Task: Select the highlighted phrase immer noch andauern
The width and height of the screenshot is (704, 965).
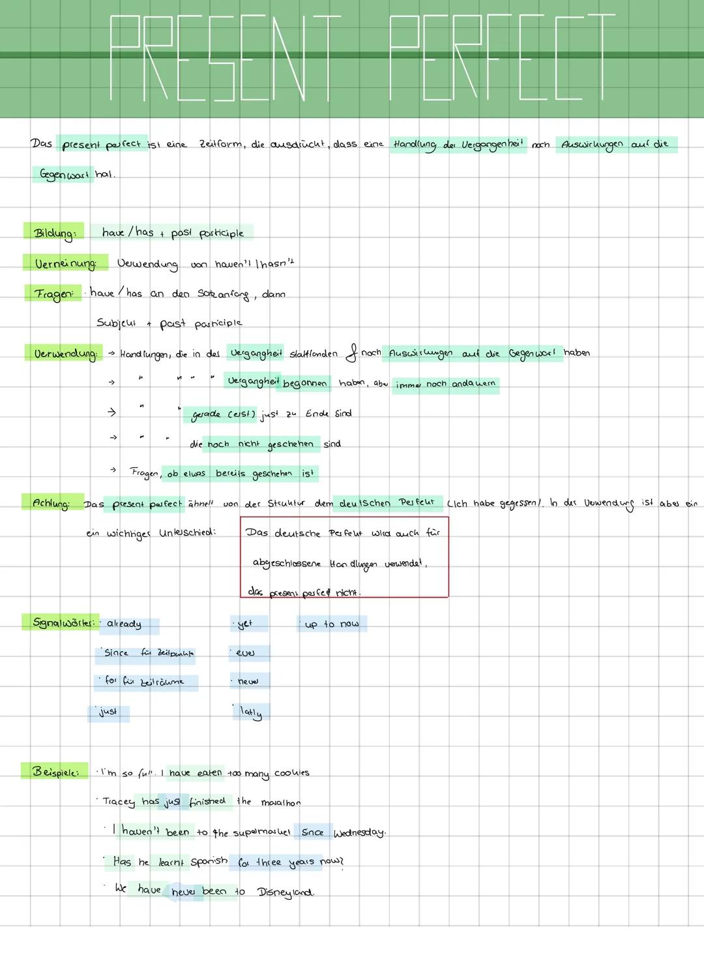Action: pos(446,384)
